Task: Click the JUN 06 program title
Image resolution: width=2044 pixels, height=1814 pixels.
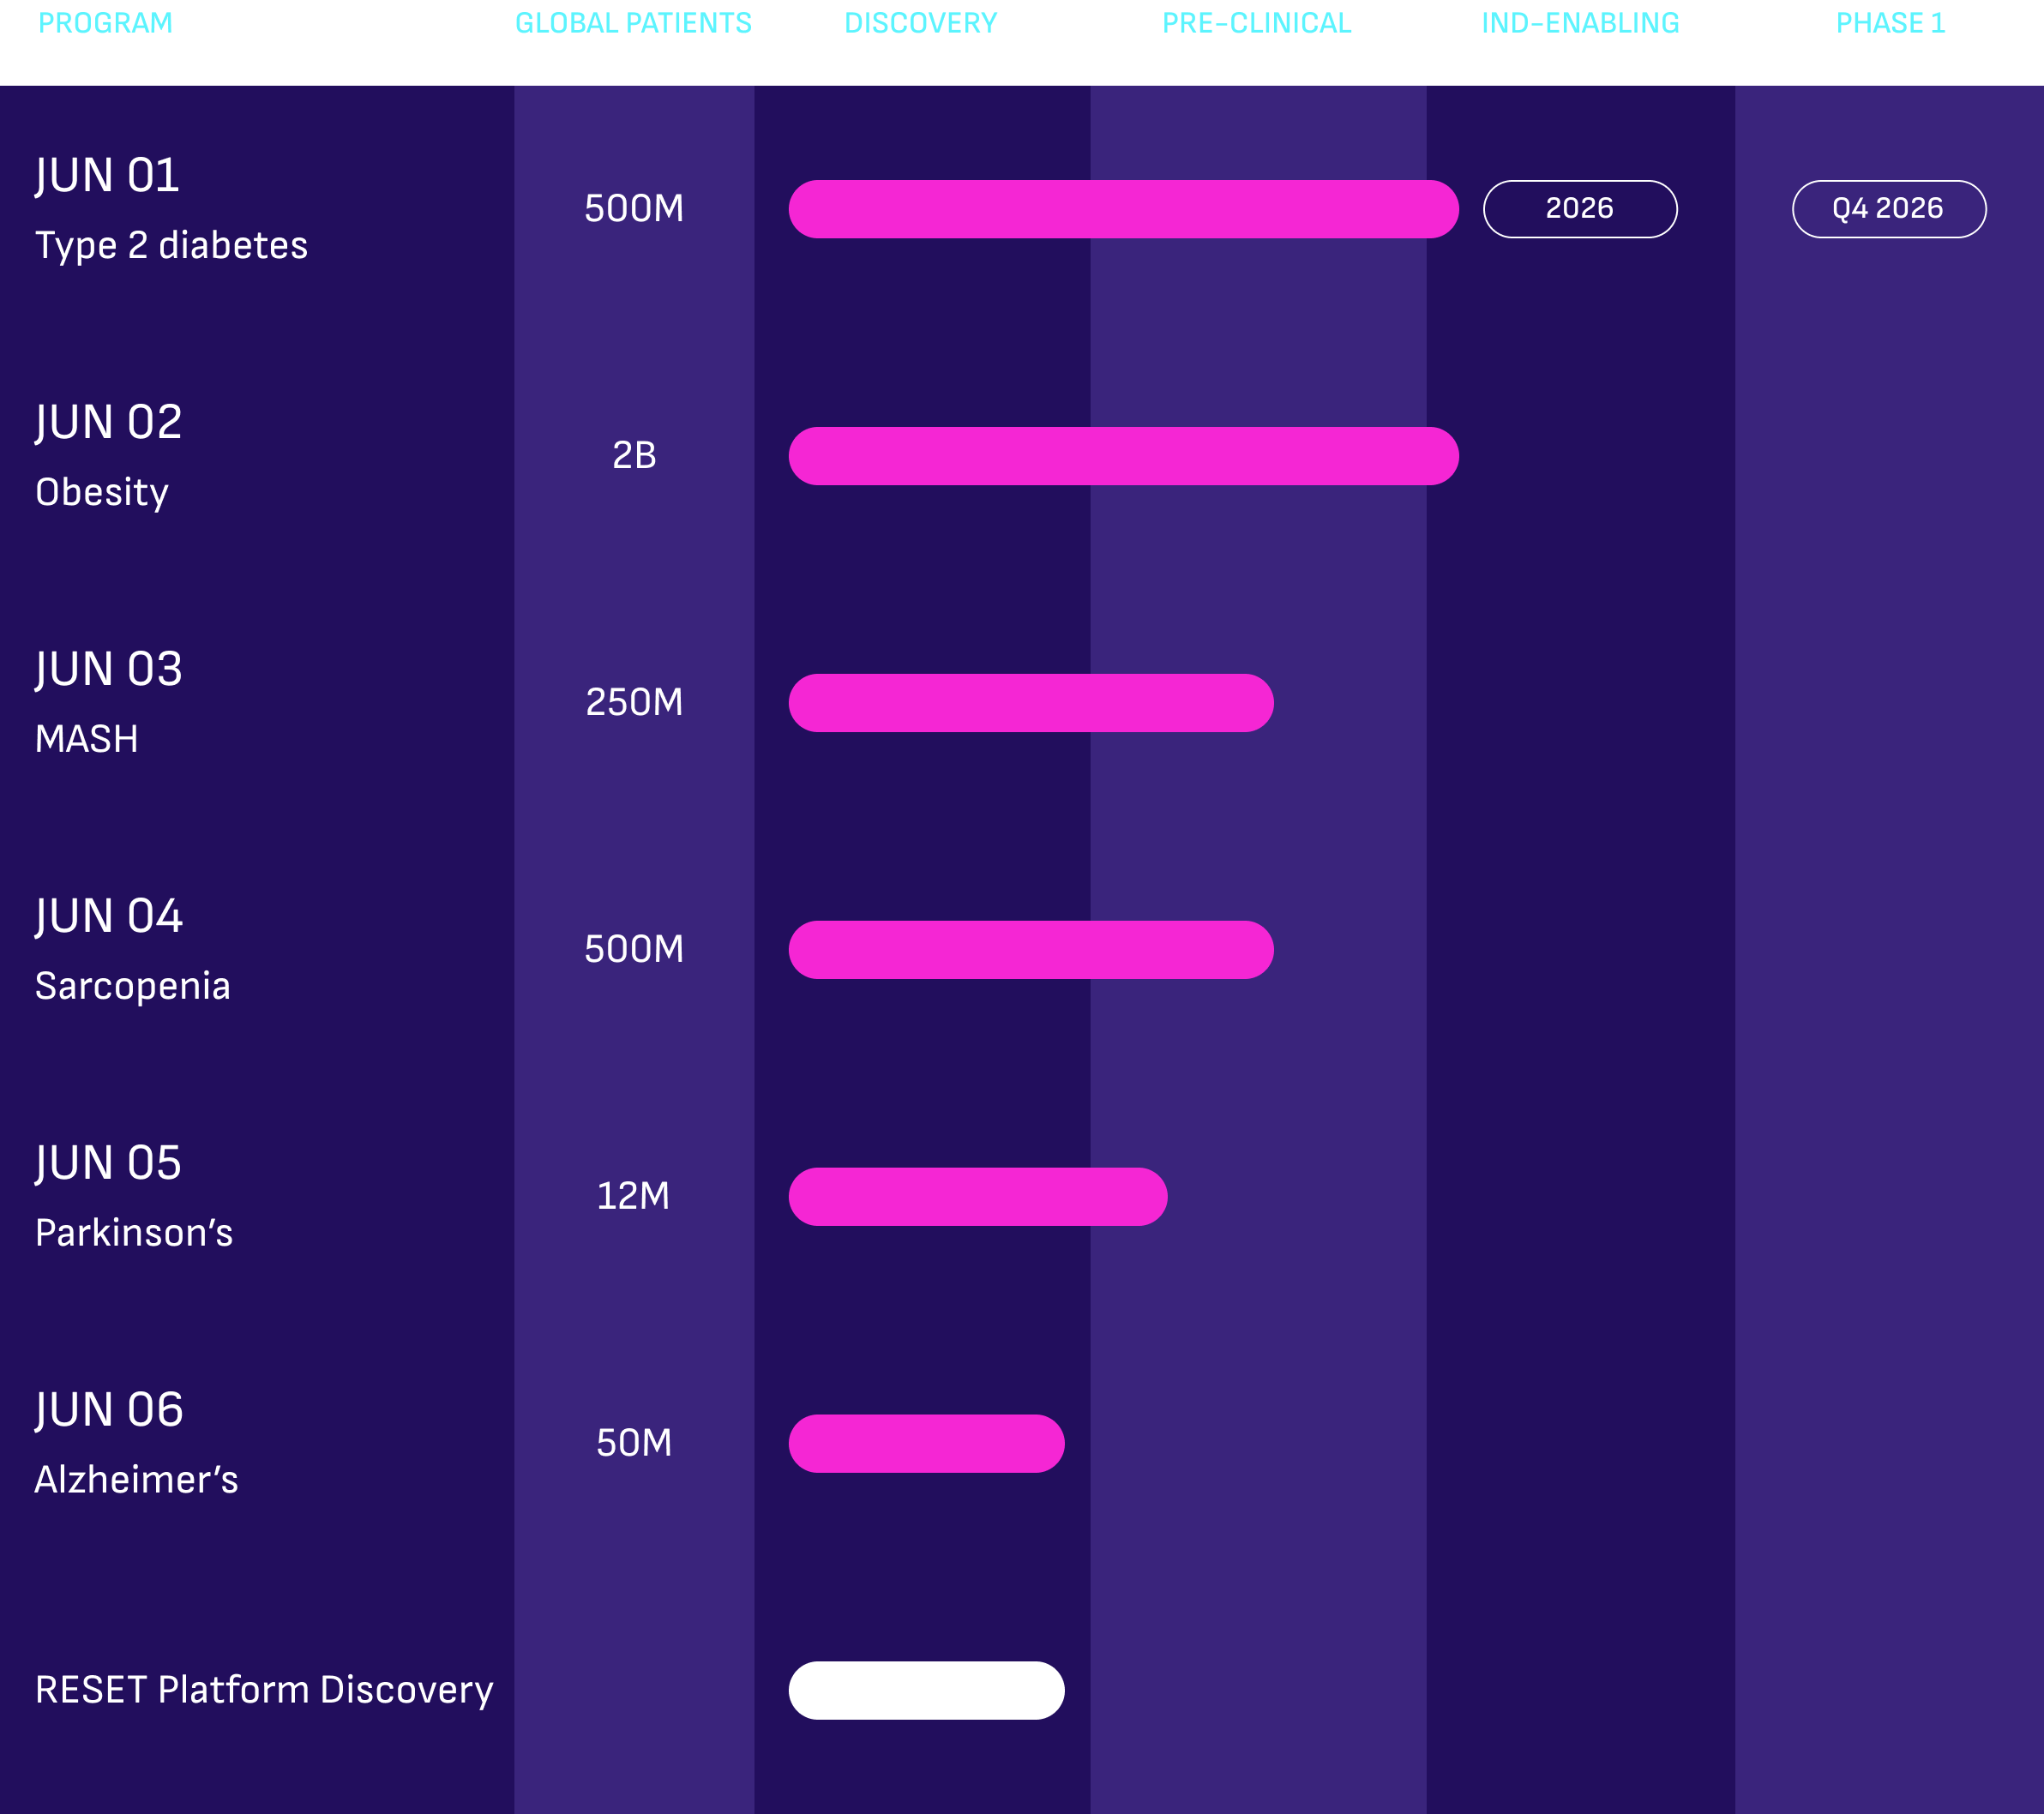Action: [x=109, y=1411]
